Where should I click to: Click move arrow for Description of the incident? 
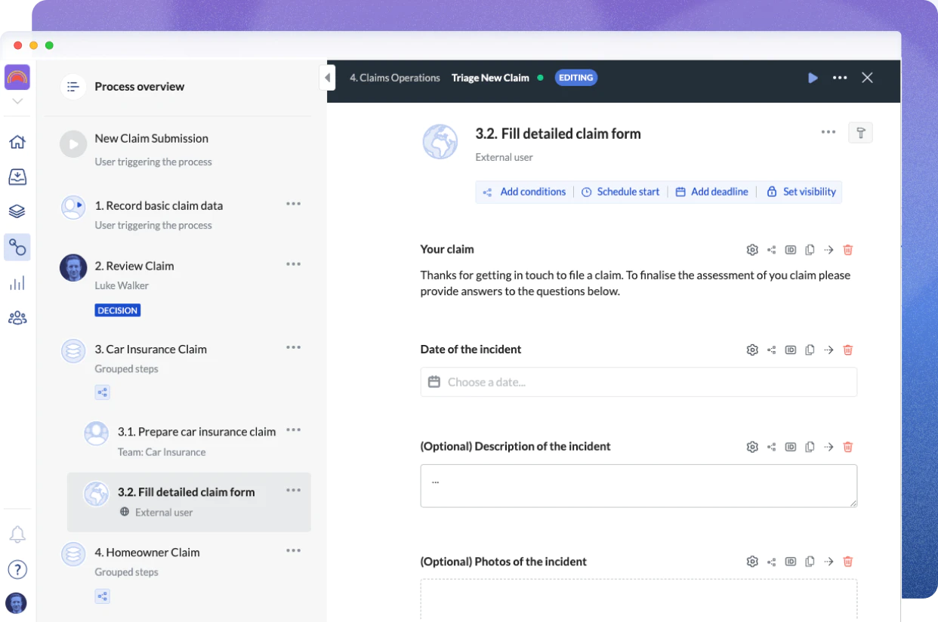(828, 447)
